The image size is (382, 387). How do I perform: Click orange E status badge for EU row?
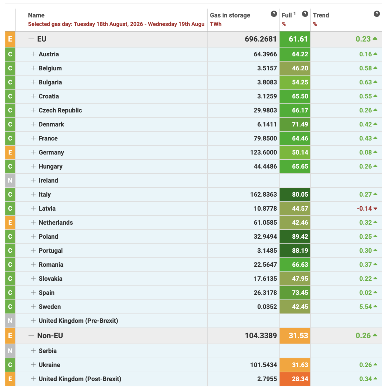[x=10, y=39]
